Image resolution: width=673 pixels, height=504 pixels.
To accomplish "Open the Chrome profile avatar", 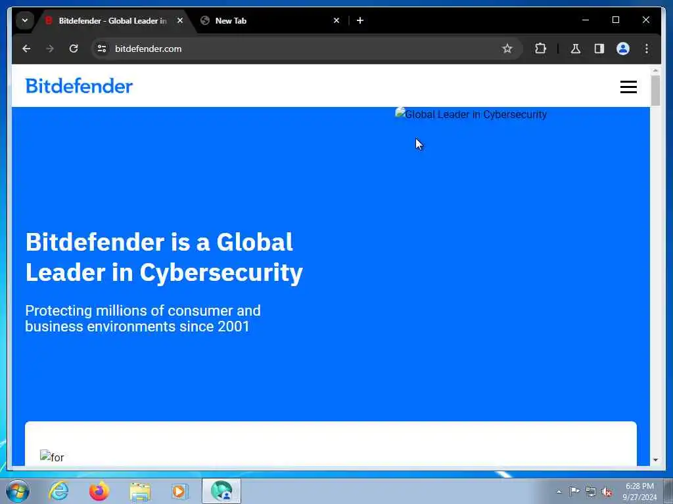I will 623,49.
